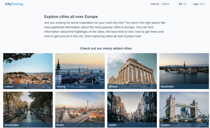This screenshot has height=128, width=210.
Task: Open the Cities nav item
Action: click(x=165, y=4)
